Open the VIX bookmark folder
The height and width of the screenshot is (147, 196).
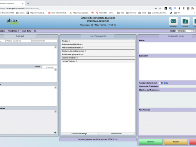[x=178, y=13]
